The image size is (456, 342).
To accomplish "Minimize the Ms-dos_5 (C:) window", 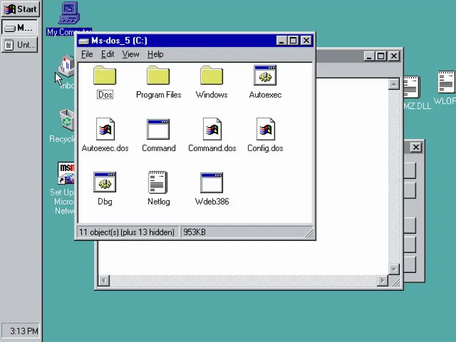I will click(x=281, y=41).
